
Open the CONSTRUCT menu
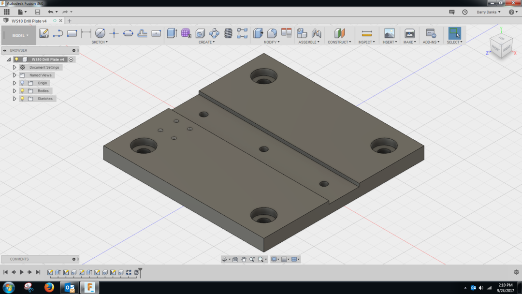click(x=339, y=42)
